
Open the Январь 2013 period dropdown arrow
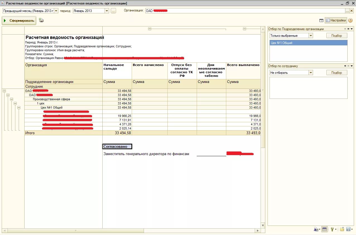(107, 11)
